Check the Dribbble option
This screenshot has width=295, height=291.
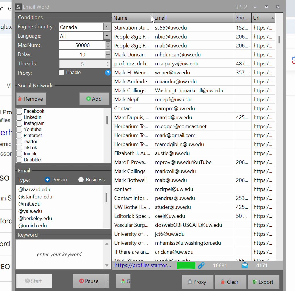[19, 160]
